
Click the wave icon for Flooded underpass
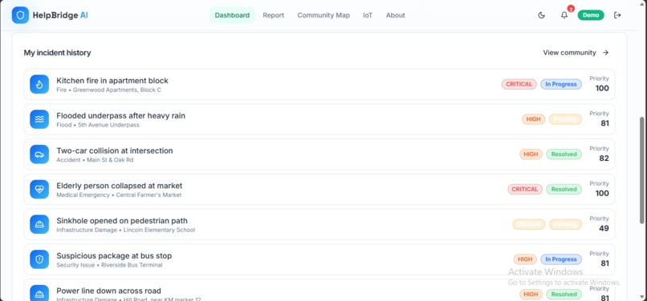coord(39,119)
